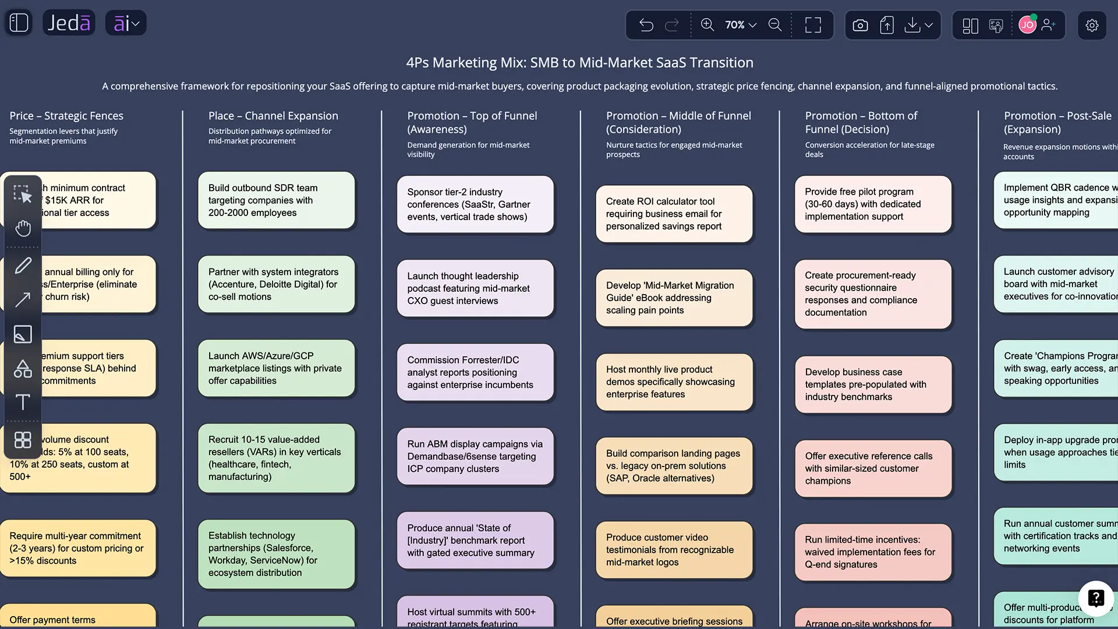The width and height of the screenshot is (1118, 629).
Task: Open the 70% zoom level dropdown
Action: tap(741, 25)
